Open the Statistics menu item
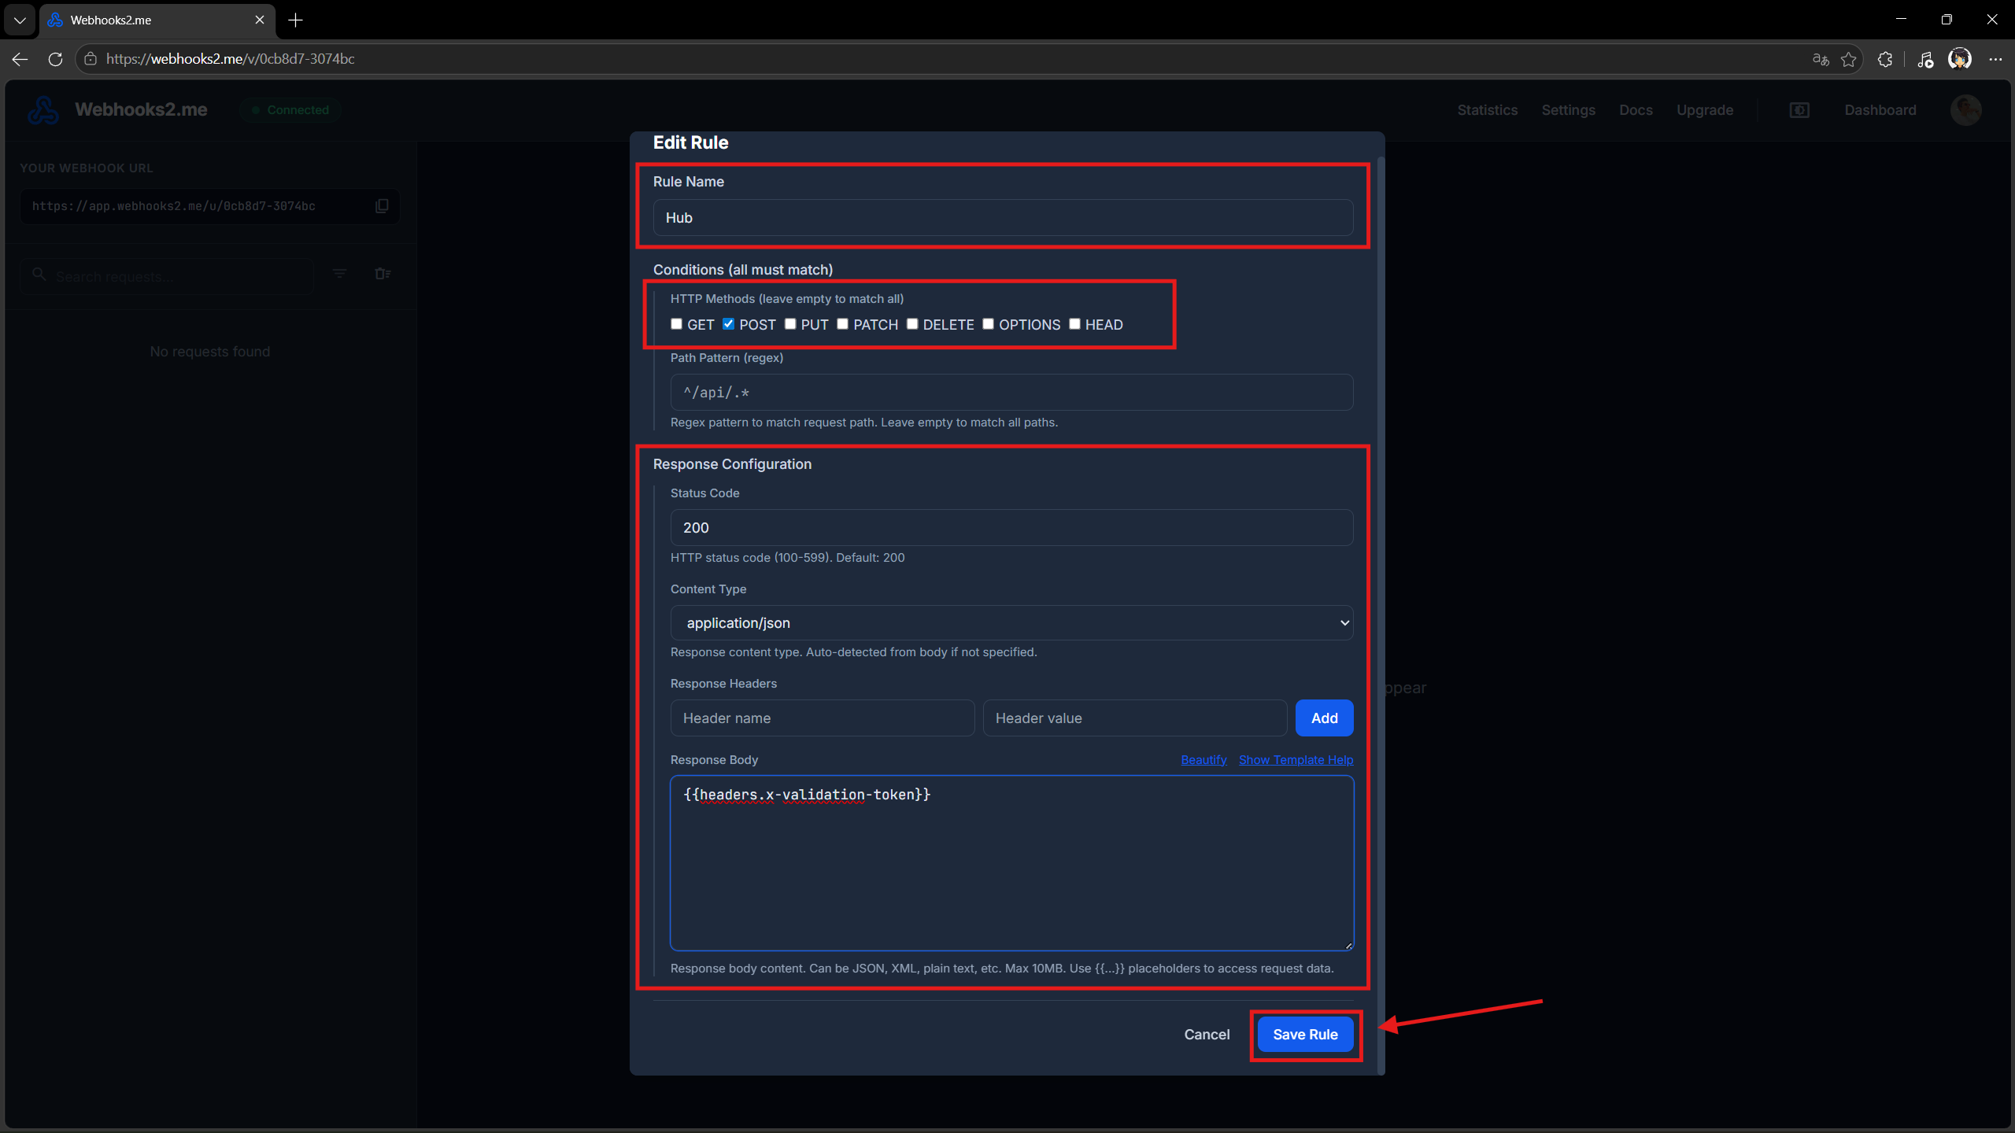Viewport: 2015px width, 1133px height. 1487,110
